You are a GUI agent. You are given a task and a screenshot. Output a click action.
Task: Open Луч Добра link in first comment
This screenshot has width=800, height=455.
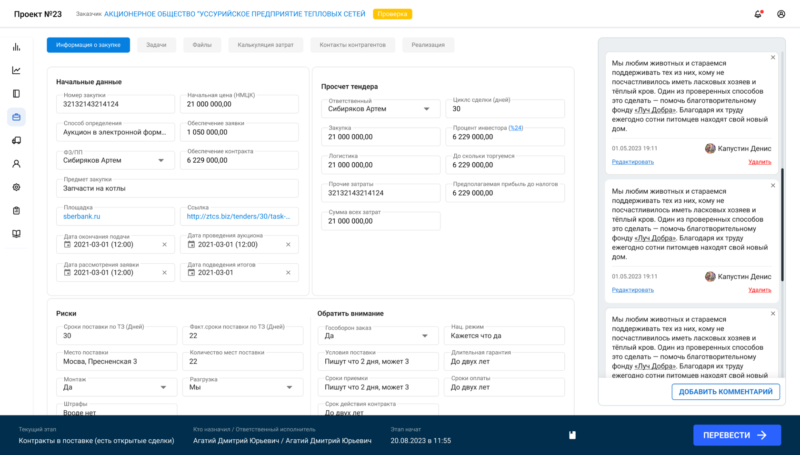coord(655,110)
